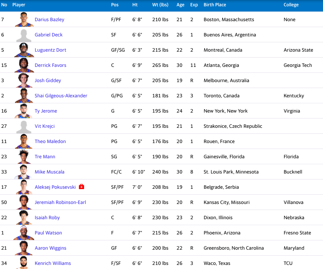This screenshot has width=323, height=269.
Task: Click the Theo Maledon link
Action: (50, 141)
